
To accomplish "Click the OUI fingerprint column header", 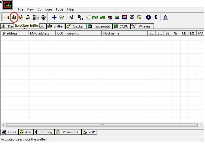I will click(x=78, y=33).
